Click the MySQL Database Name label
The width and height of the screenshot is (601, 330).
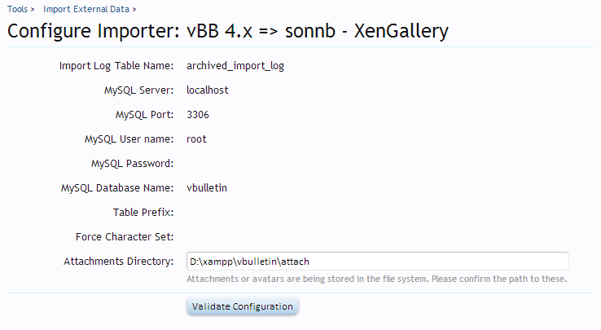(x=117, y=188)
